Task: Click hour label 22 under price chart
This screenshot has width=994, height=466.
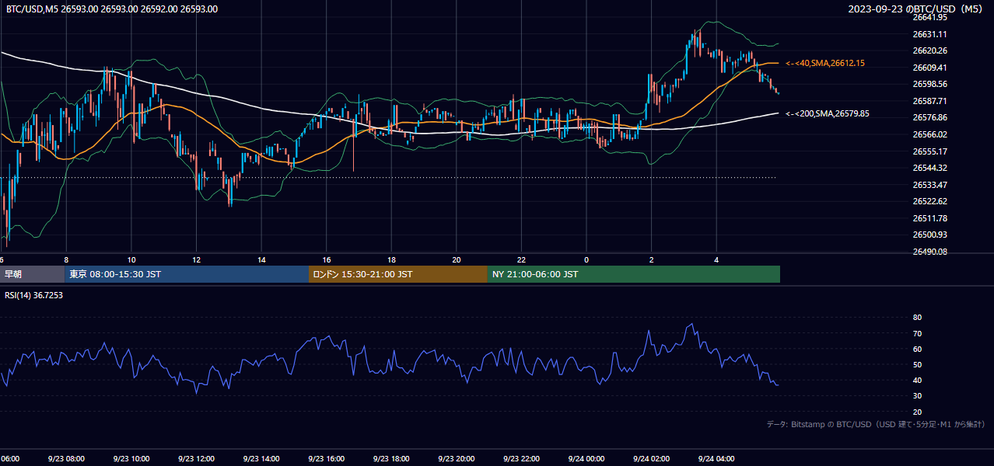Action: pos(522,260)
